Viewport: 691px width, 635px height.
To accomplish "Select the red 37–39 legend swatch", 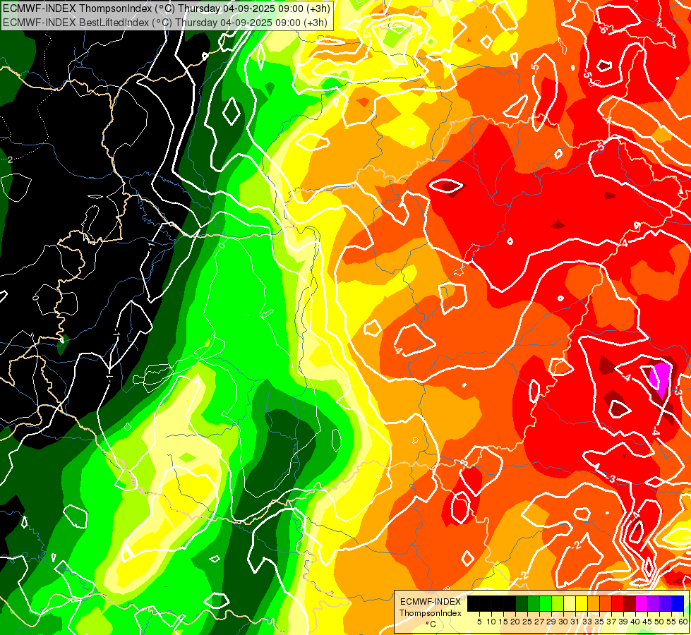I will click(618, 604).
